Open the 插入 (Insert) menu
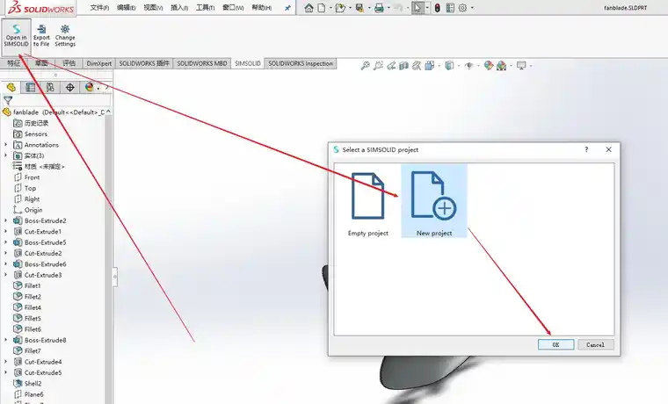668x404 pixels. pyautogui.click(x=179, y=8)
